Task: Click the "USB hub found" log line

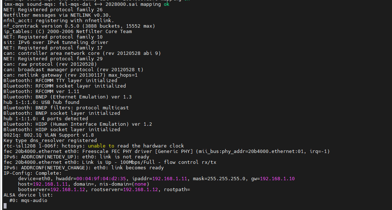Action: tap(41, 102)
